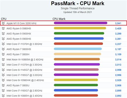The height and width of the screenshot is (98, 127).
Task: Open the Apple M1 8 Core 3200 MHz link
Action: [21, 23]
